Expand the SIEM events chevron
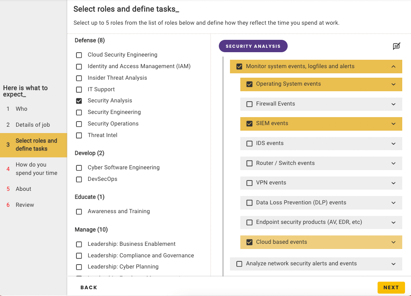This screenshot has height=296, width=411. (393, 124)
